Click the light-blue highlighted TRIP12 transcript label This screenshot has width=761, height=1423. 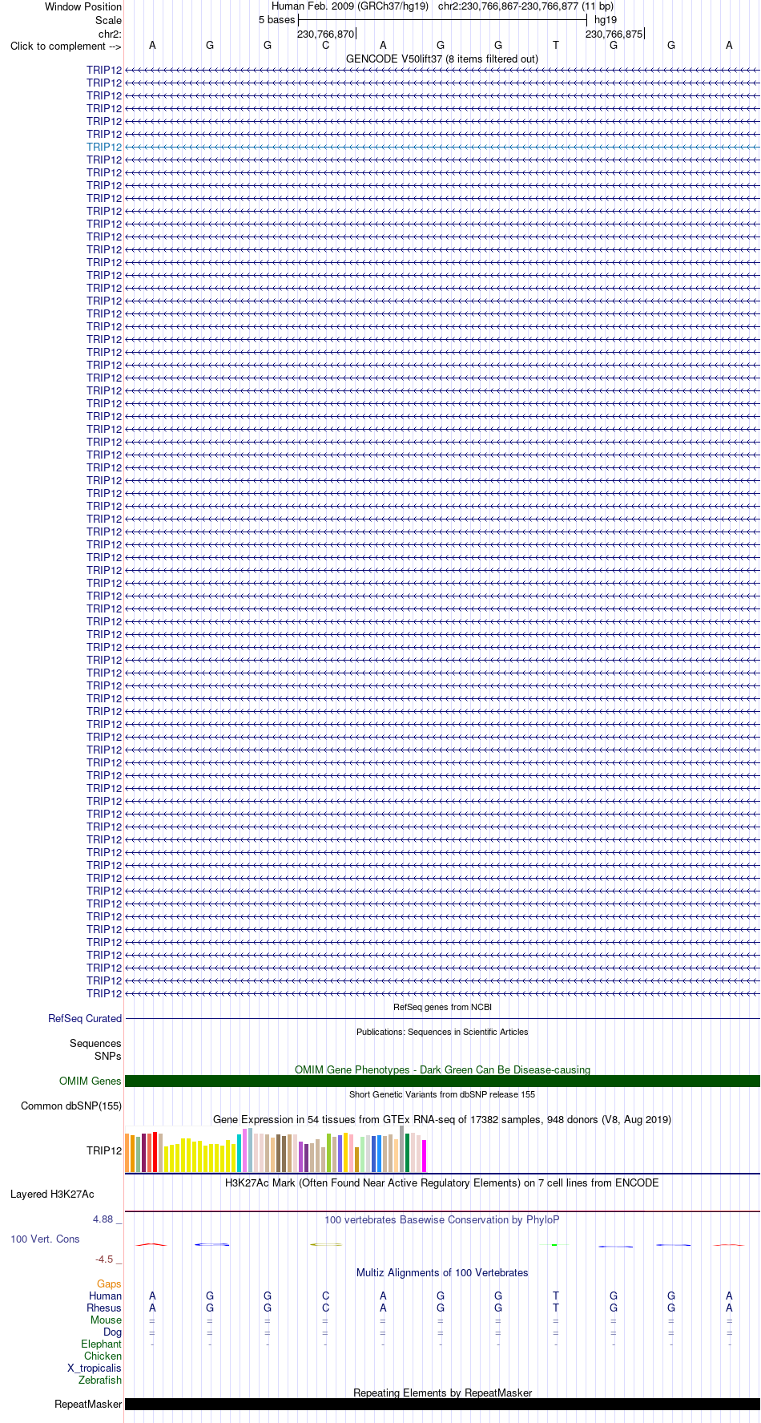(x=104, y=148)
